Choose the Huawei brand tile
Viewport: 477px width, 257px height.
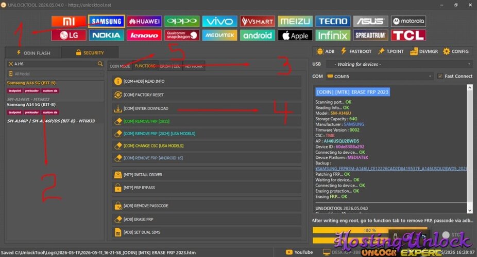(144, 21)
